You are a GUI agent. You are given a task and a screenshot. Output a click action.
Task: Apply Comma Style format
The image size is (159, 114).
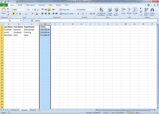(86, 13)
